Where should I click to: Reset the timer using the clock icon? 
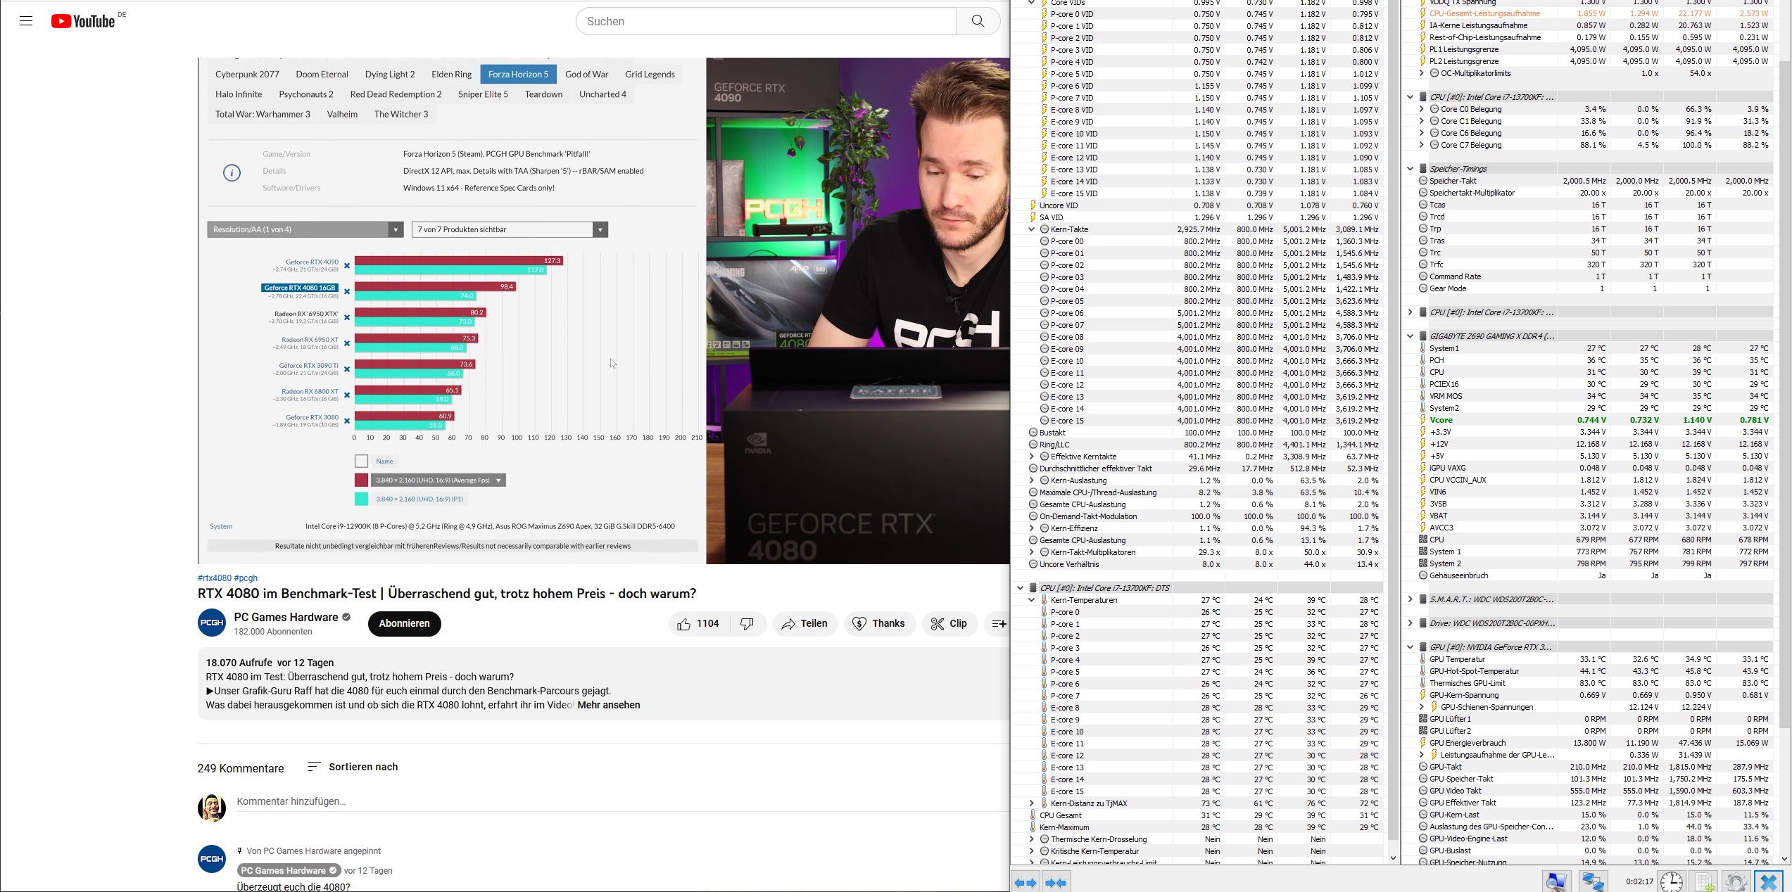[x=1672, y=881]
